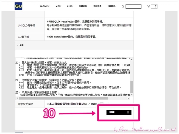This screenshot has height=134, width=179.
Task: Open the WOMEN menu
Action: click(45, 6)
